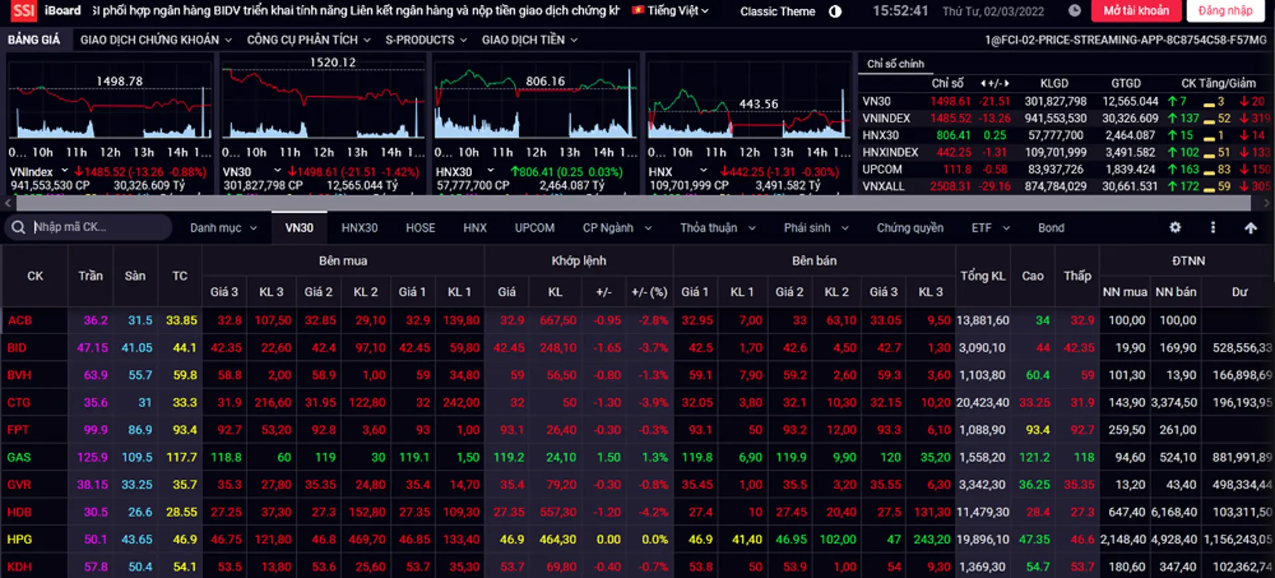Click the +/- (%) column header

coord(649,292)
